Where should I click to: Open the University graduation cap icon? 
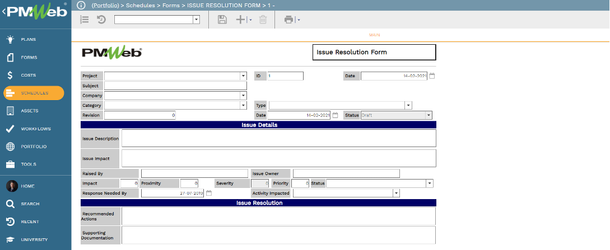11,239
